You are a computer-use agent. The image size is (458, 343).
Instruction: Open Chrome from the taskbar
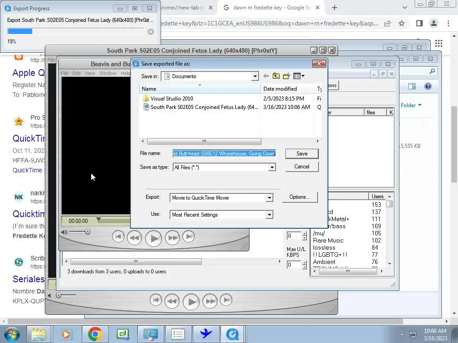point(95,334)
